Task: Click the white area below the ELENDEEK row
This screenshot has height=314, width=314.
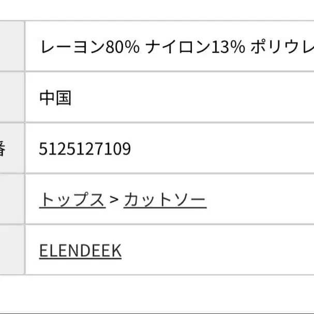Action: tap(155, 293)
